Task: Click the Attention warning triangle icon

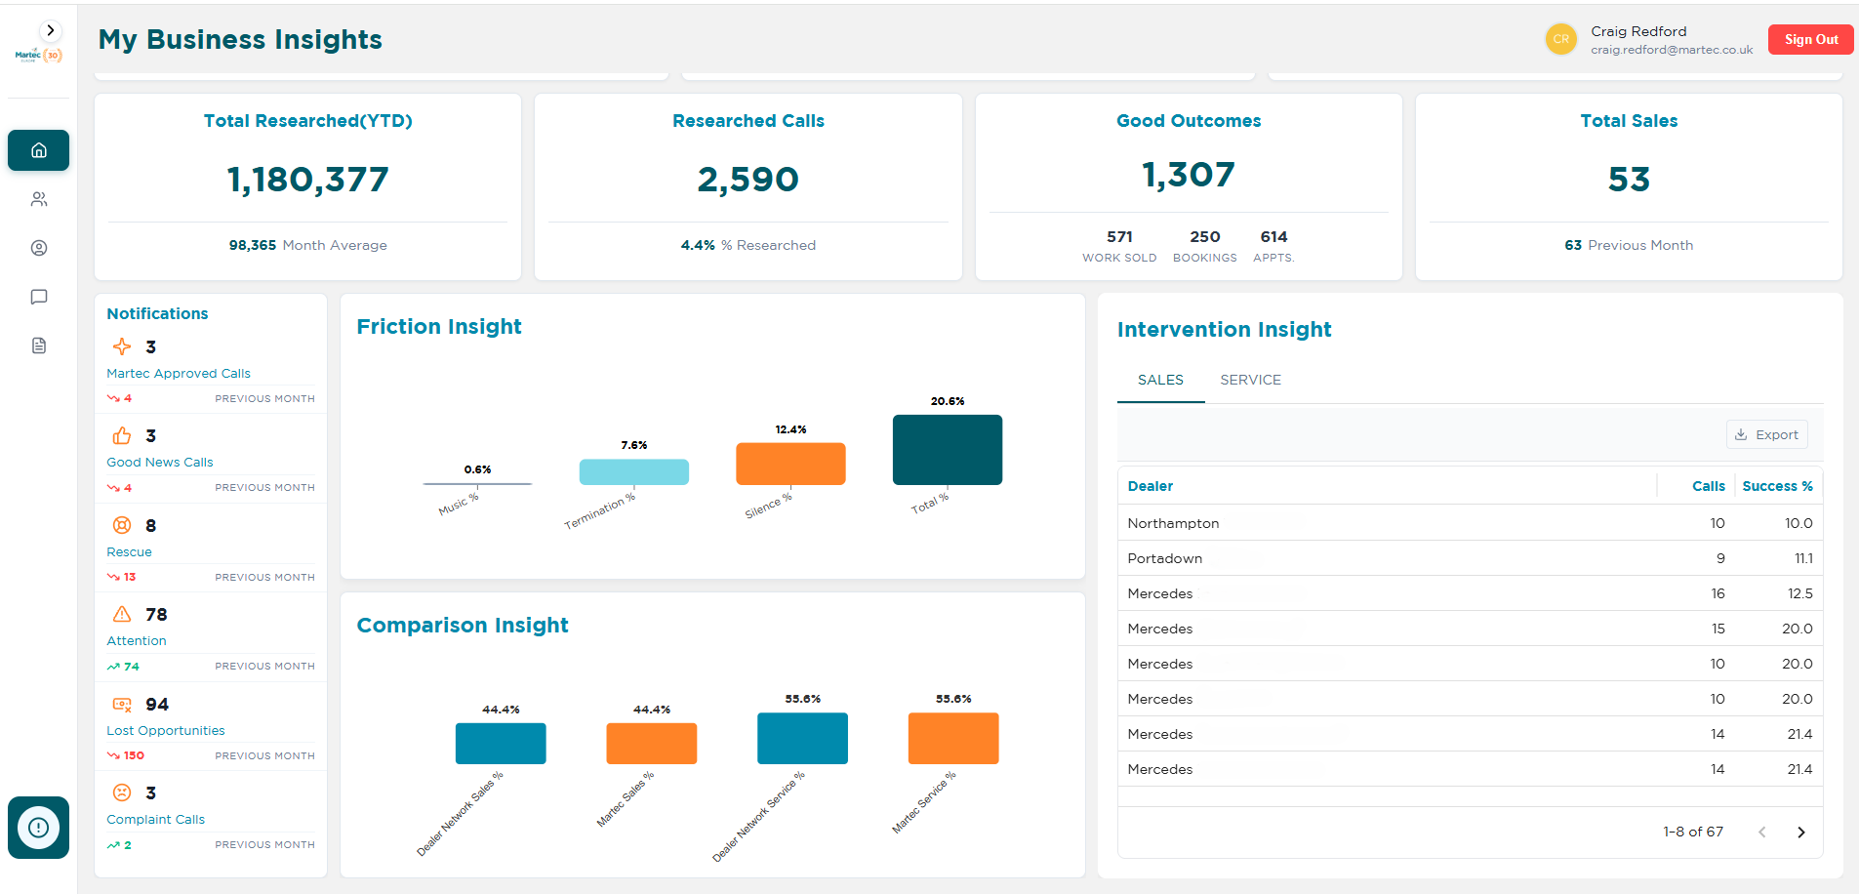Action: 122,614
